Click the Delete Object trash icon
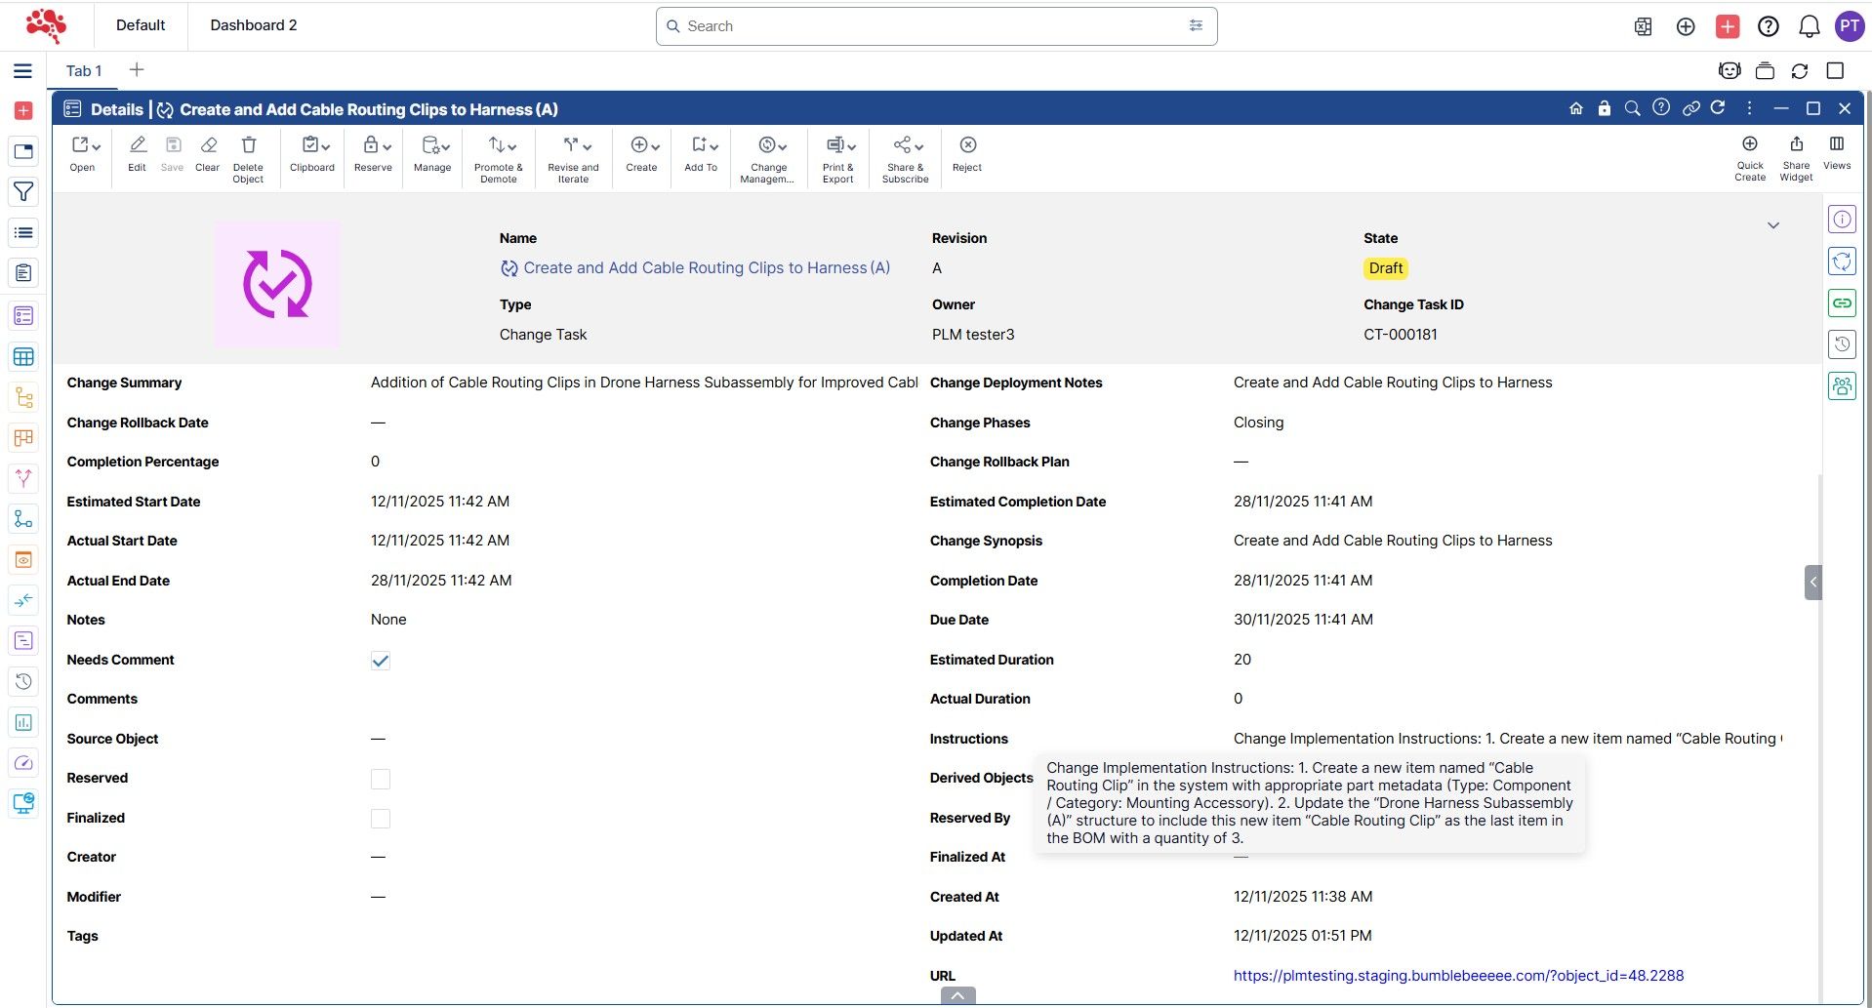1872x1008 pixels. pos(248,145)
